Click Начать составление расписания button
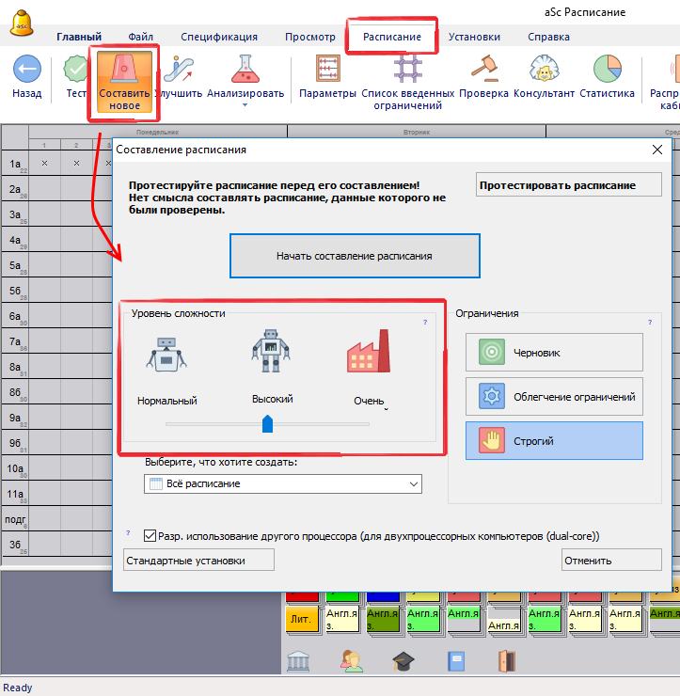The image size is (680, 696). pyautogui.click(x=355, y=256)
